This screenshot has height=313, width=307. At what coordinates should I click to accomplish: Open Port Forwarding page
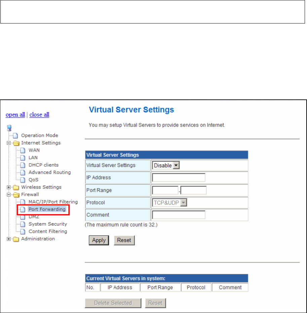point(47,210)
